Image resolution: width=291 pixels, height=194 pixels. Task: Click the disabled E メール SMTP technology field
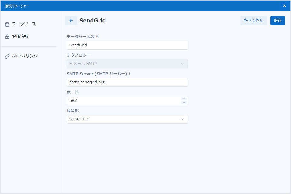point(121,64)
